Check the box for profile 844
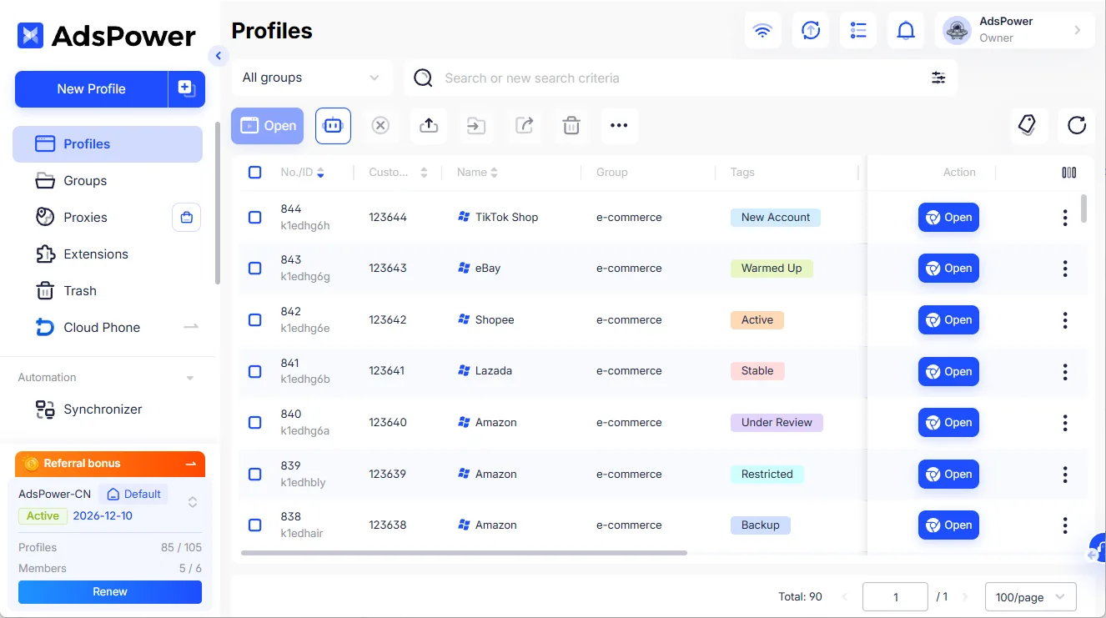 pyautogui.click(x=255, y=217)
